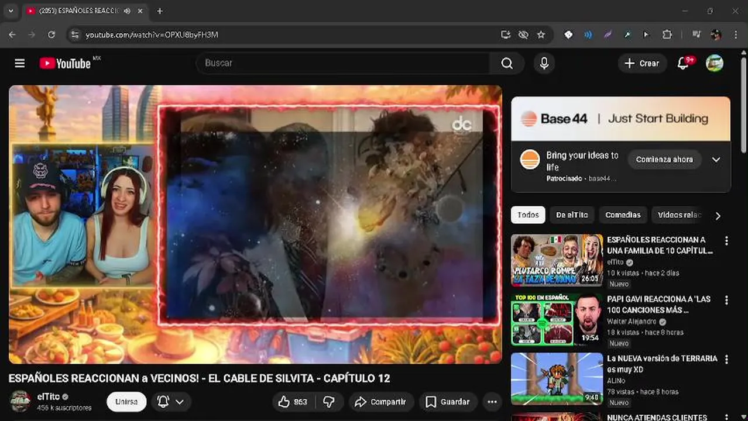Open elTito channel avatar below video
Viewport: 748px width, 421px height.
20,401
